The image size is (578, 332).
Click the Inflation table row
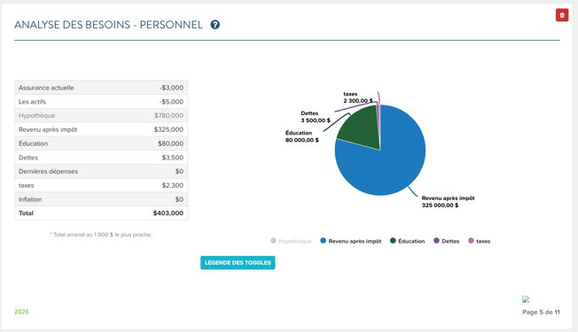tap(101, 199)
